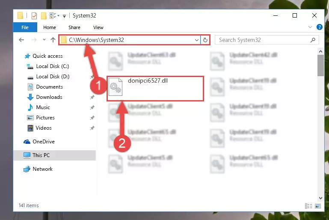Viewport: 329px width, 220px height.
Task: Open Help with the question mark icon
Action: 319,27
